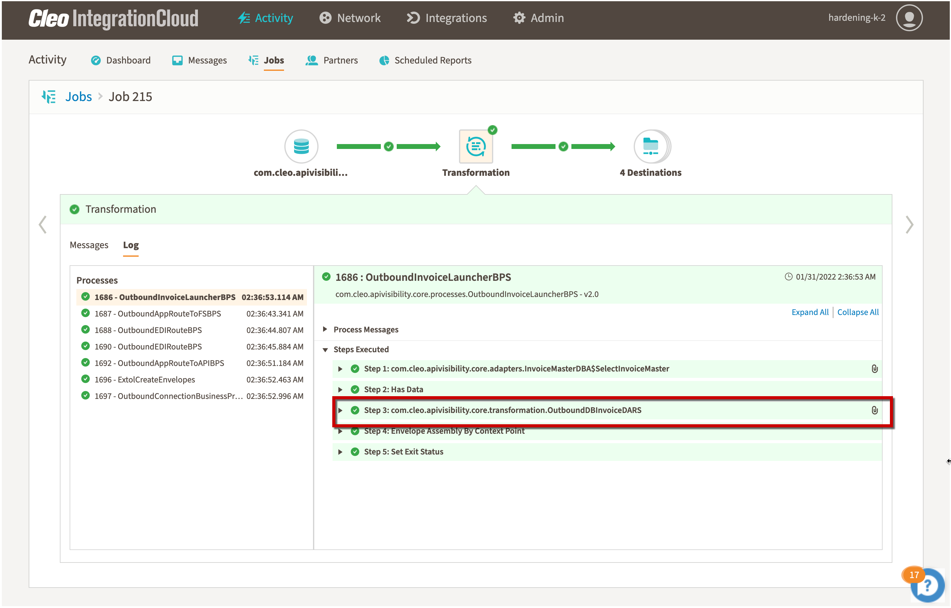
Task: Select process 1688 OutboundEDIRouteBPS
Action: pyautogui.click(x=191, y=330)
